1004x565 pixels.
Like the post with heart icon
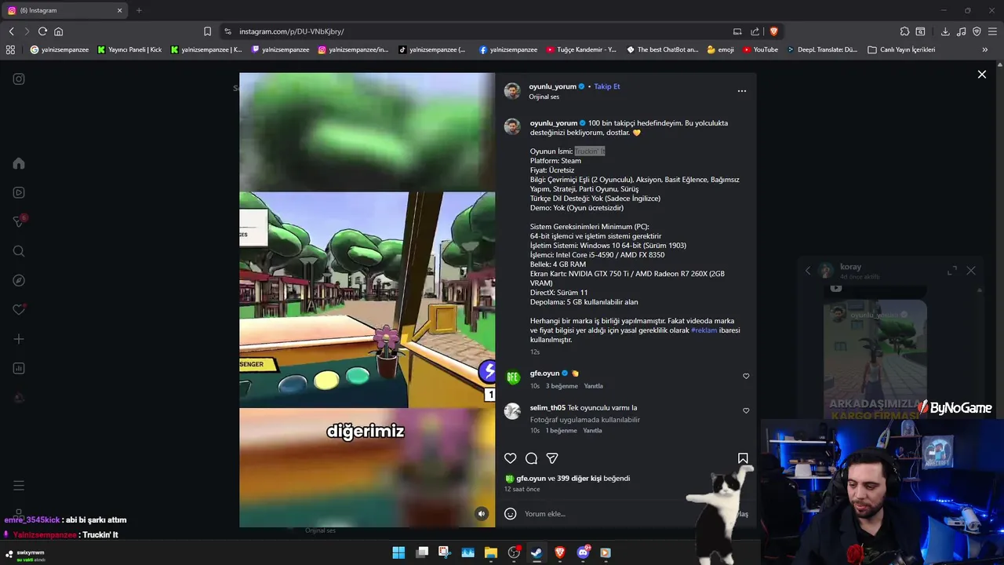coord(511,458)
